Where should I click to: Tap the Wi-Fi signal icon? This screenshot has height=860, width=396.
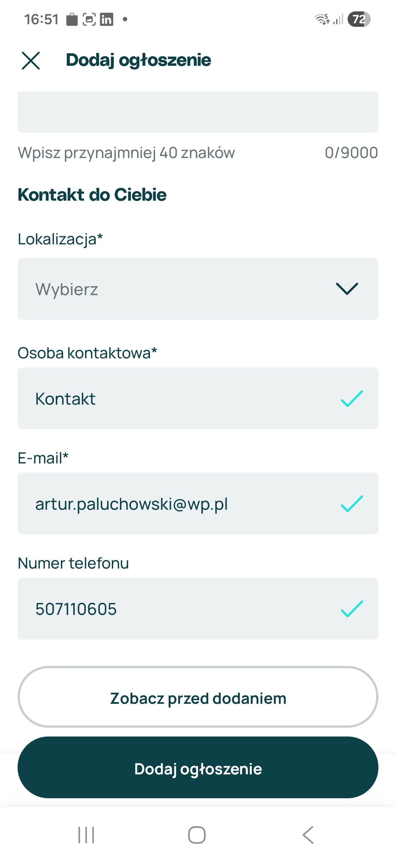pos(322,19)
